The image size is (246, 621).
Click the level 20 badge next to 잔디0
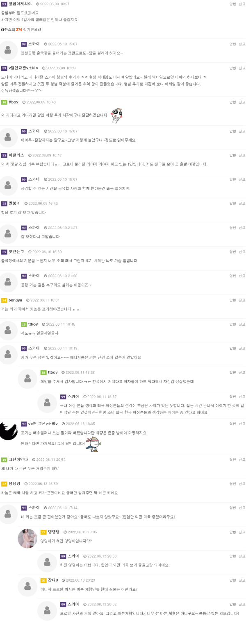(43, 580)
